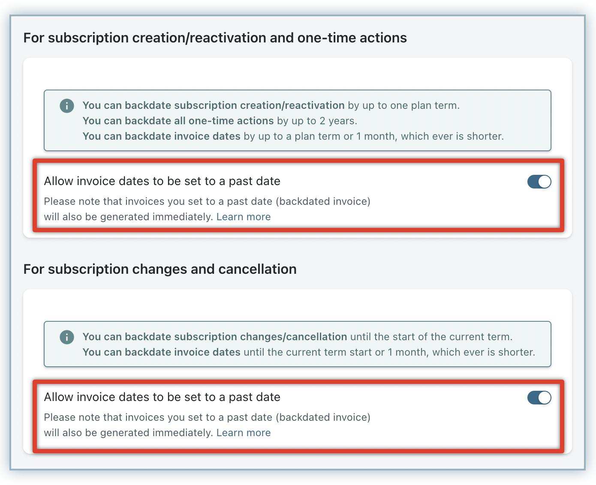
Task: Click bold text 'You can backdate all one-time actions'
Action: pos(178,121)
